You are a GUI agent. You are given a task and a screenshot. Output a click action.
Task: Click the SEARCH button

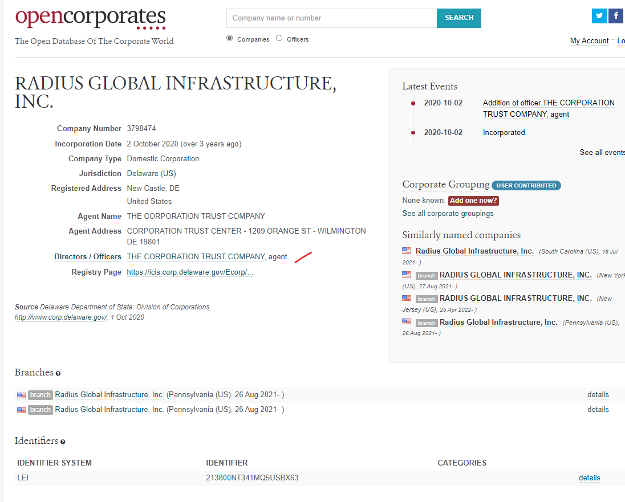tap(459, 18)
